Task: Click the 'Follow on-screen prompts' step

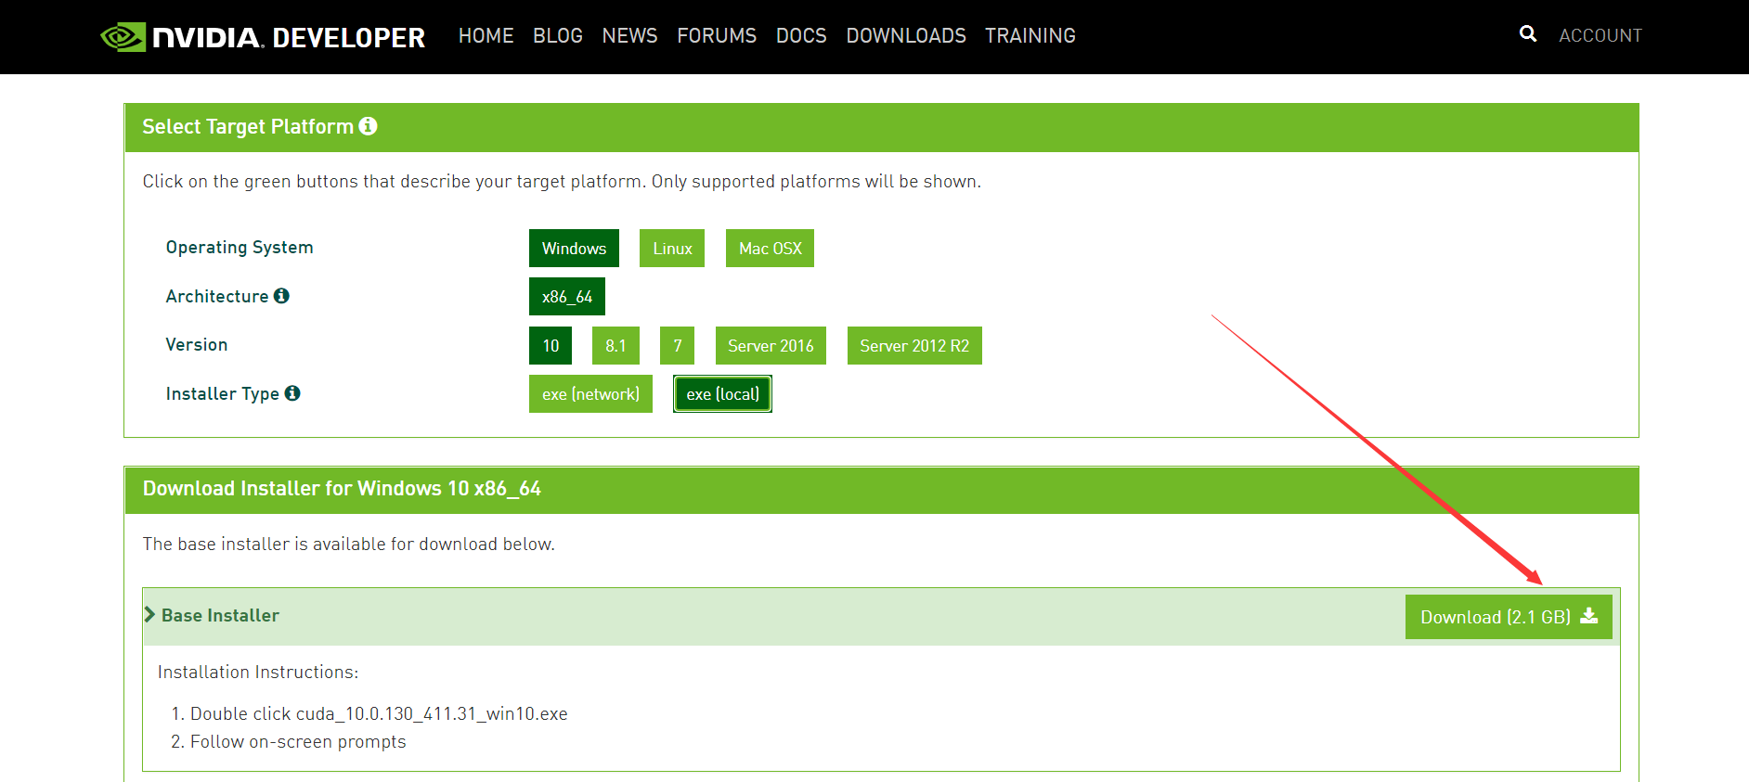Action: [298, 741]
